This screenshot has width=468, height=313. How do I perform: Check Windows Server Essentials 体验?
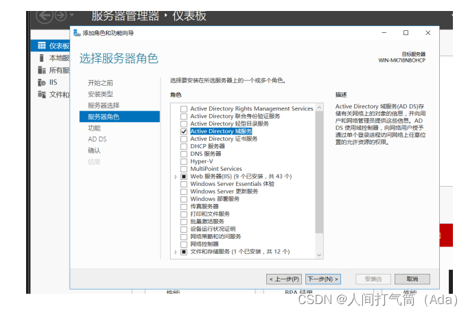184,184
